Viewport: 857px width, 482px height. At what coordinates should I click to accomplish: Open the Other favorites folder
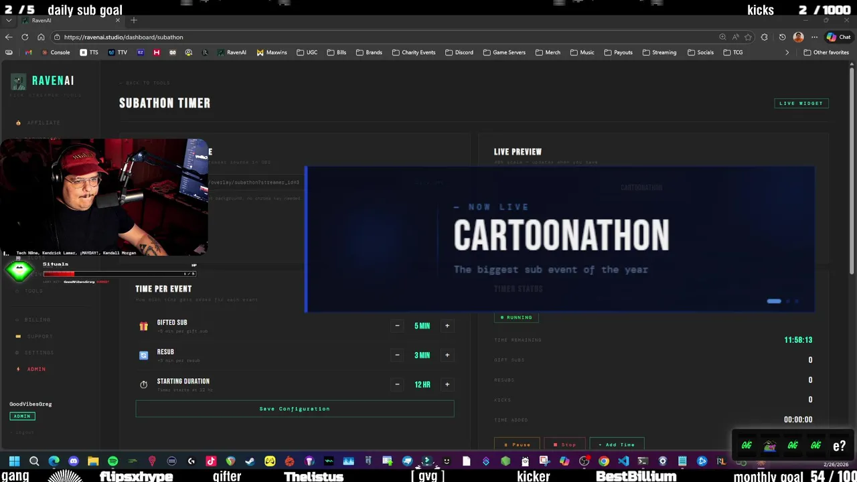[x=826, y=52]
